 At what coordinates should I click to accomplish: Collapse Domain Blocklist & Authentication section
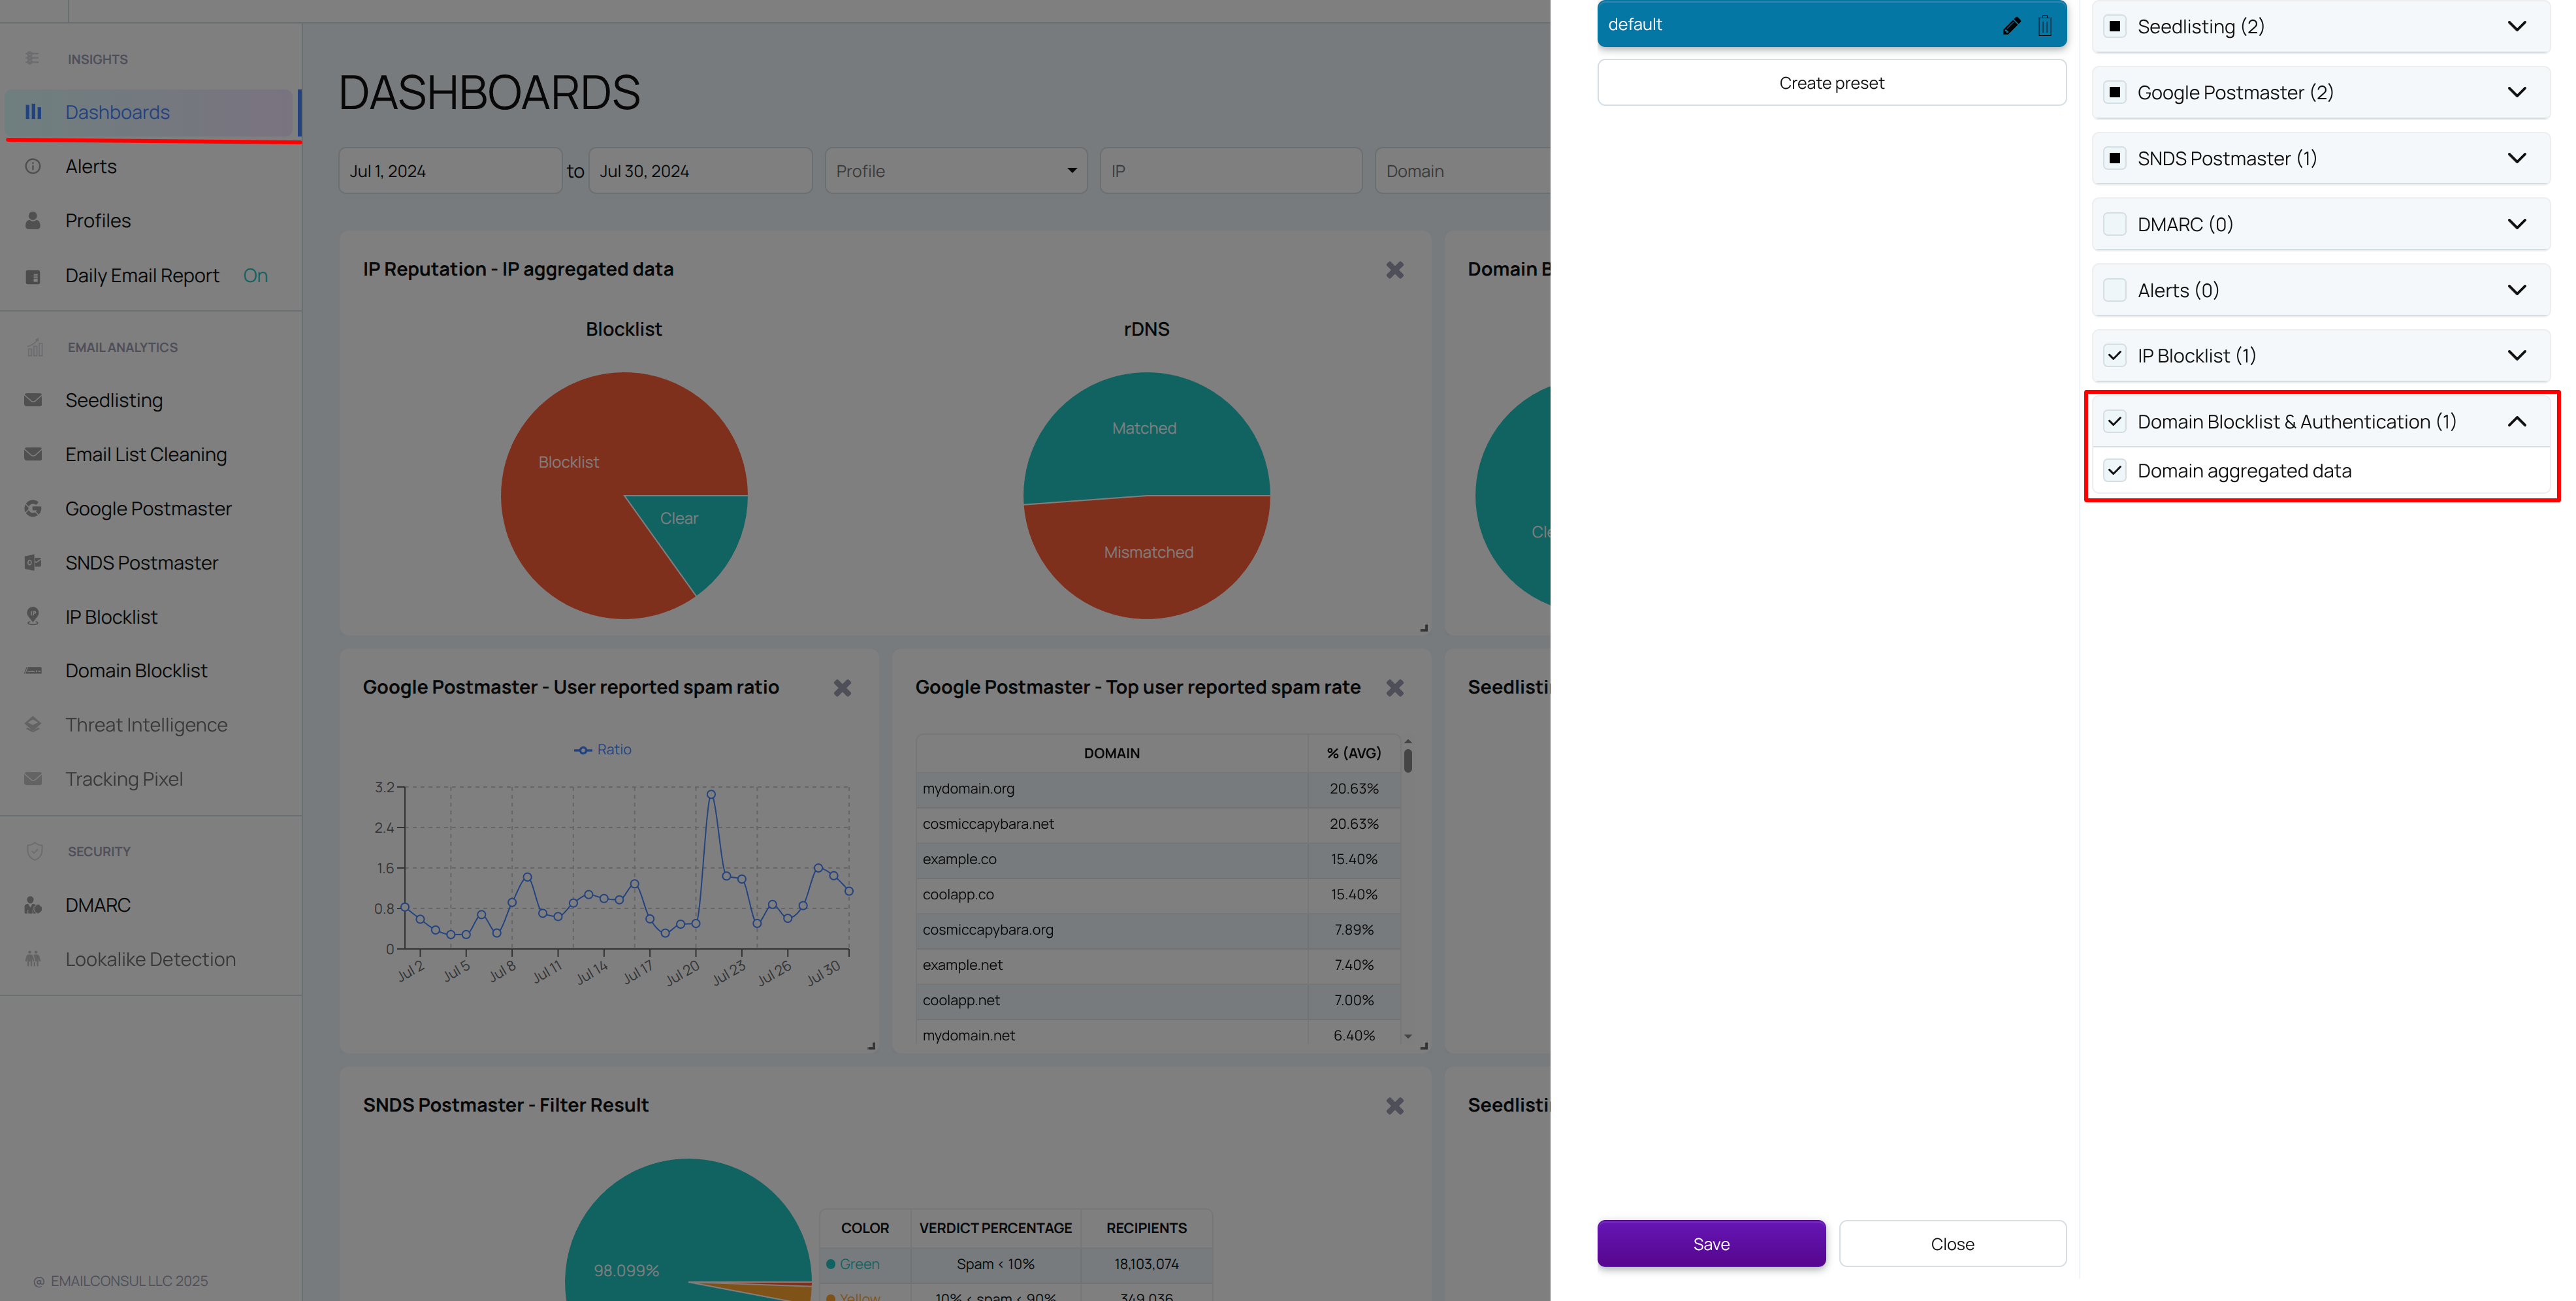(2517, 422)
